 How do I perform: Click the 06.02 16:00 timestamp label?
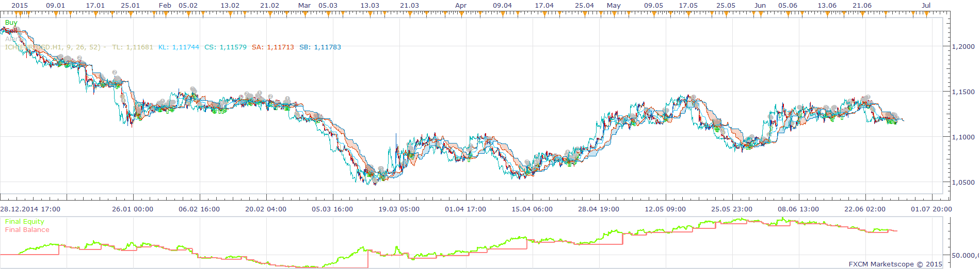199,209
